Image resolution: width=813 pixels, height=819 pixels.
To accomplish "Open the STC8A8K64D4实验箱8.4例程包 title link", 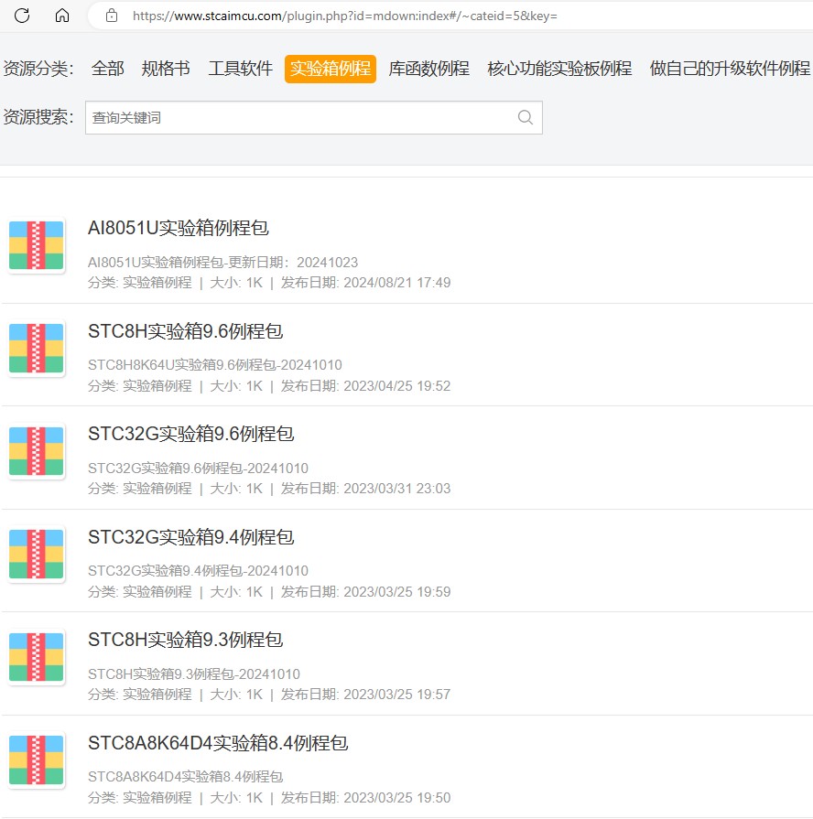I will [218, 743].
